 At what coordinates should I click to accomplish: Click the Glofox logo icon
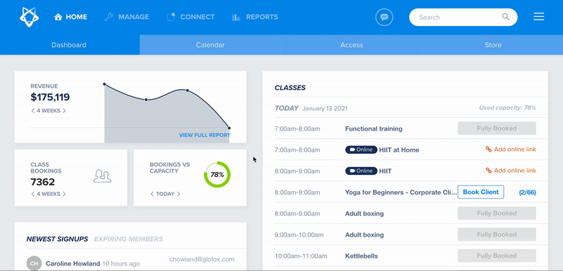click(29, 17)
